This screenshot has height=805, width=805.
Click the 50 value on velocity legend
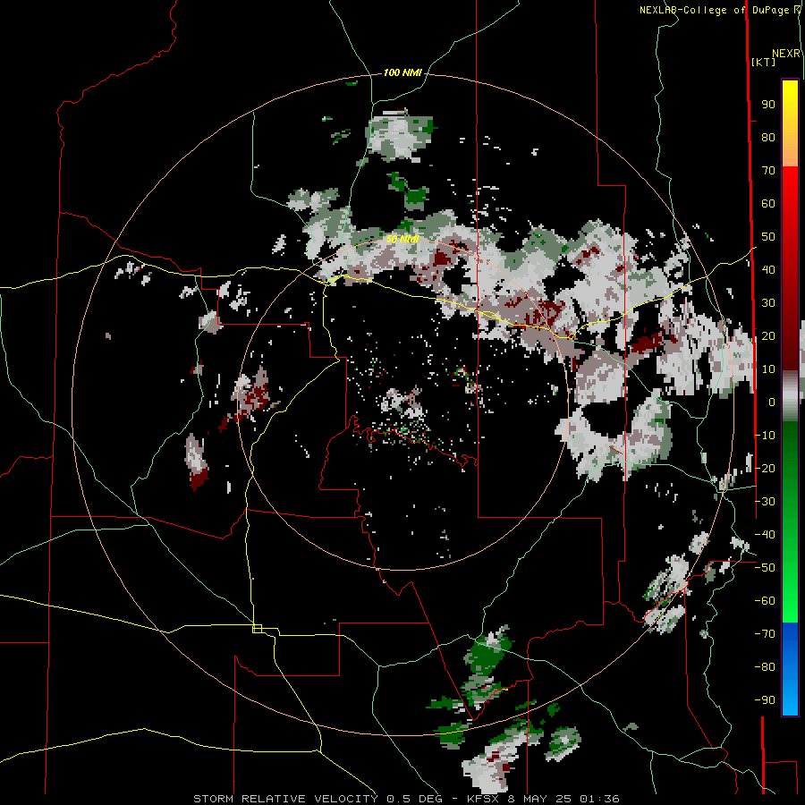coord(768,237)
